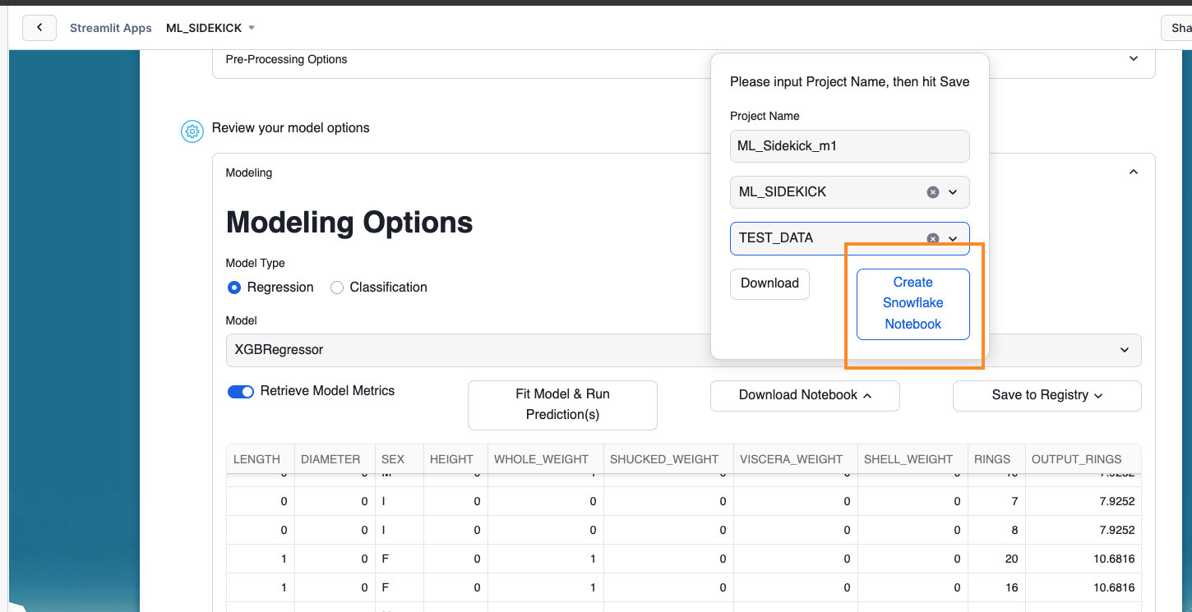Image resolution: width=1192 pixels, height=612 pixels.
Task: Open the ML_SIDEKICK database dropdown chevron
Action: point(953,192)
